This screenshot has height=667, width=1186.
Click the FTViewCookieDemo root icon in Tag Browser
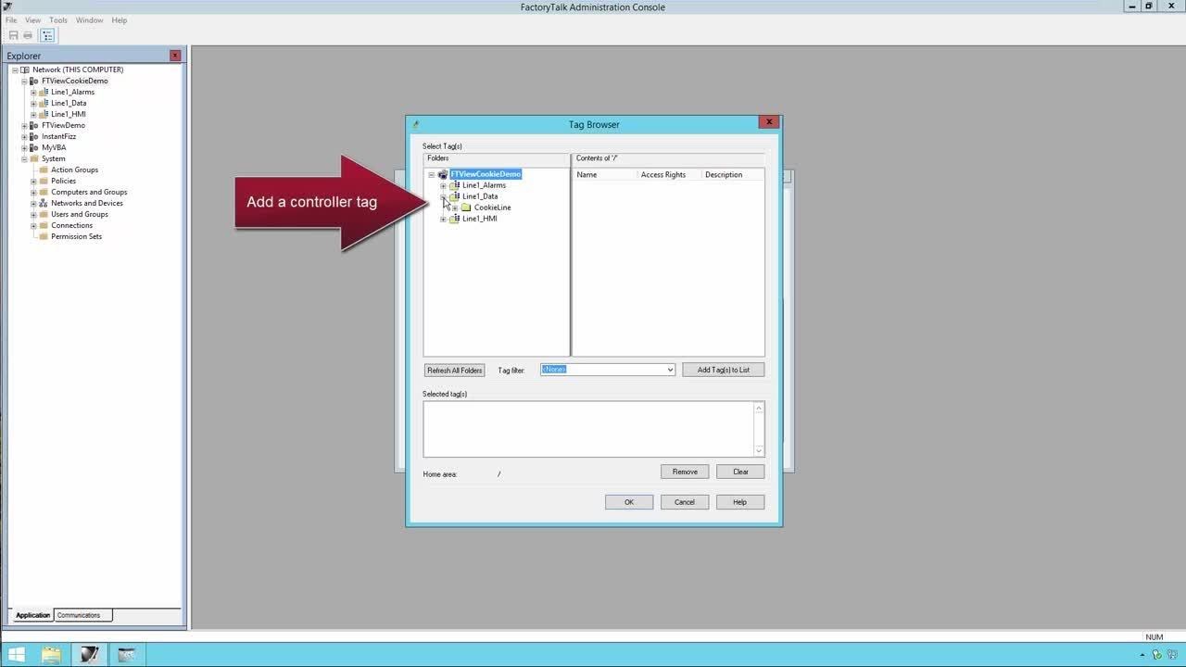tap(443, 174)
